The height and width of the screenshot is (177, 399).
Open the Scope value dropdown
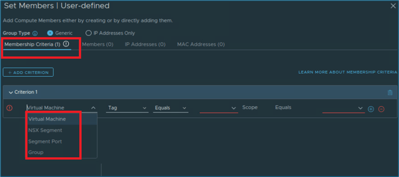point(343,108)
